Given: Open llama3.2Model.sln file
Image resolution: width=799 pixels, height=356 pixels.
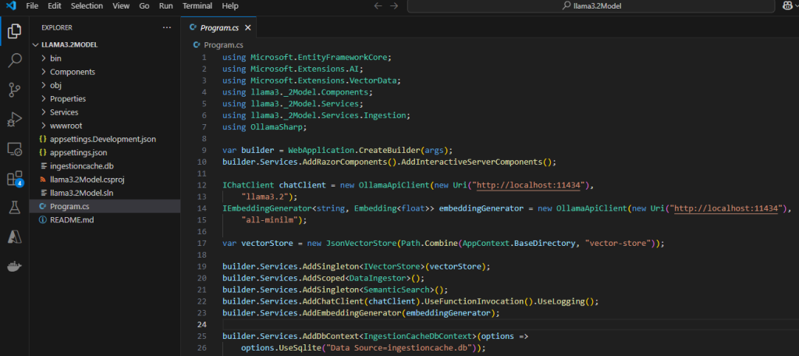Looking at the screenshot, I should click(81, 193).
